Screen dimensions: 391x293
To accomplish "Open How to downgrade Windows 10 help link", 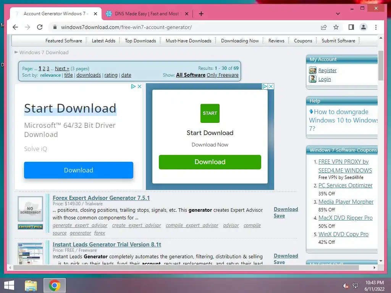I will tap(343, 120).
